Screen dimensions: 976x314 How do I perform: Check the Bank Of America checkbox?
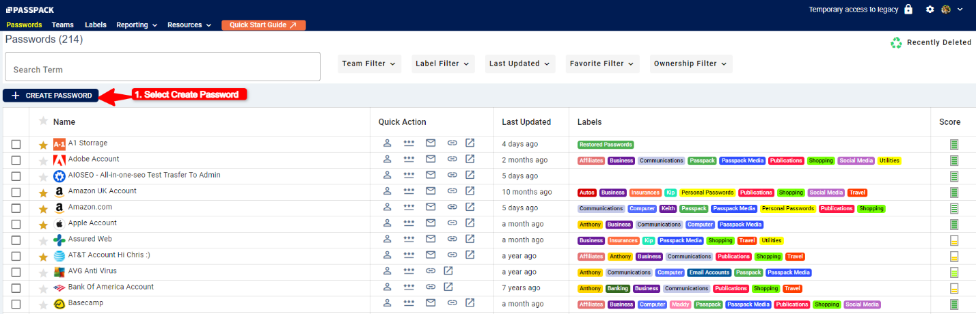click(x=16, y=288)
